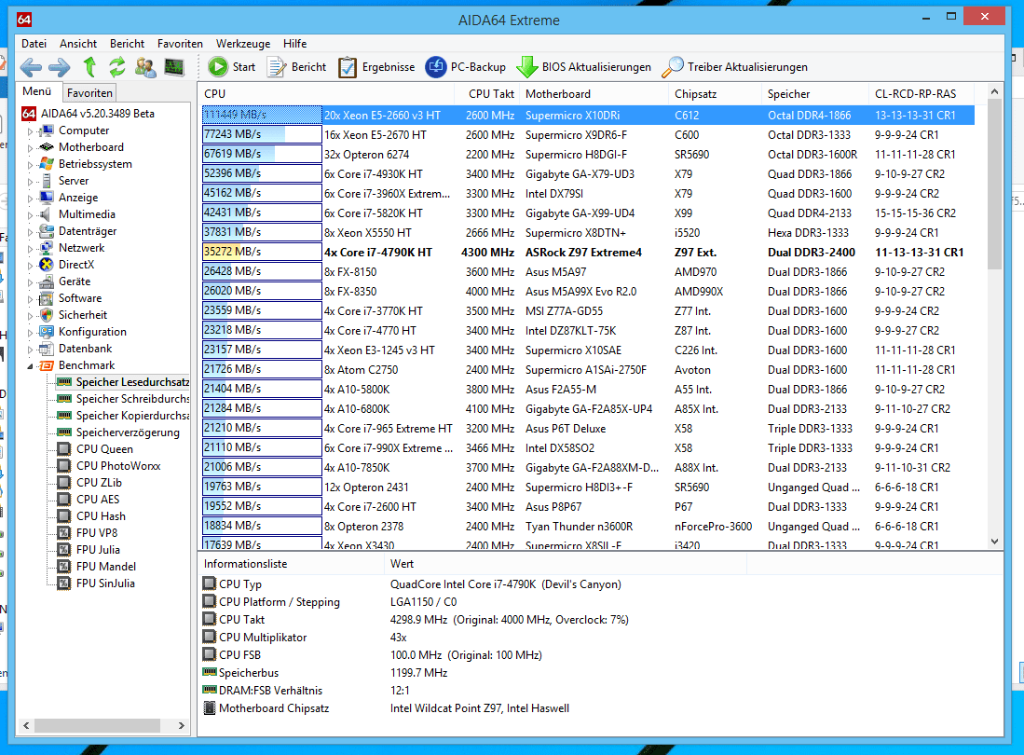Collapse the Benchmark tree node
Screen dimensions: 1024x755
30,366
